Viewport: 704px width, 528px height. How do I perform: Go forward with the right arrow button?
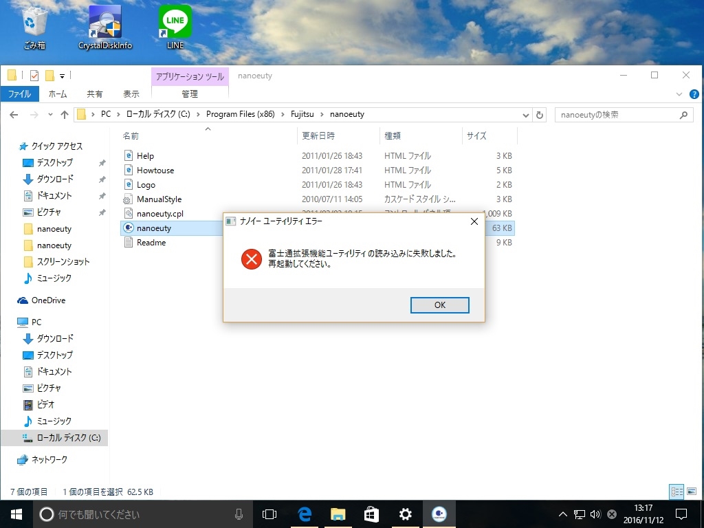34,115
